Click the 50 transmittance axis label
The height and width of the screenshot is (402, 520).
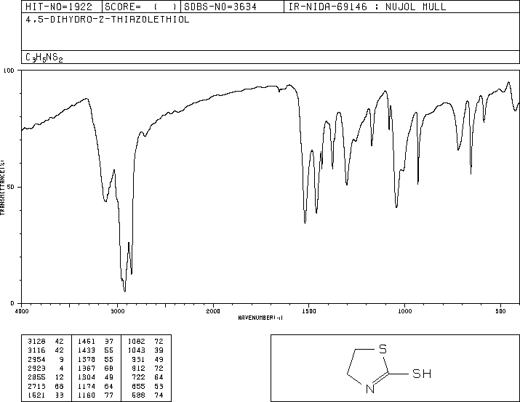pos(11,187)
